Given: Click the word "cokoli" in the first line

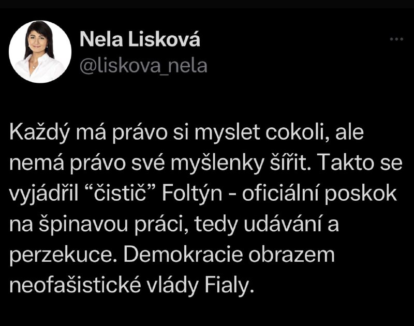Looking at the screenshot, I should (x=298, y=132).
